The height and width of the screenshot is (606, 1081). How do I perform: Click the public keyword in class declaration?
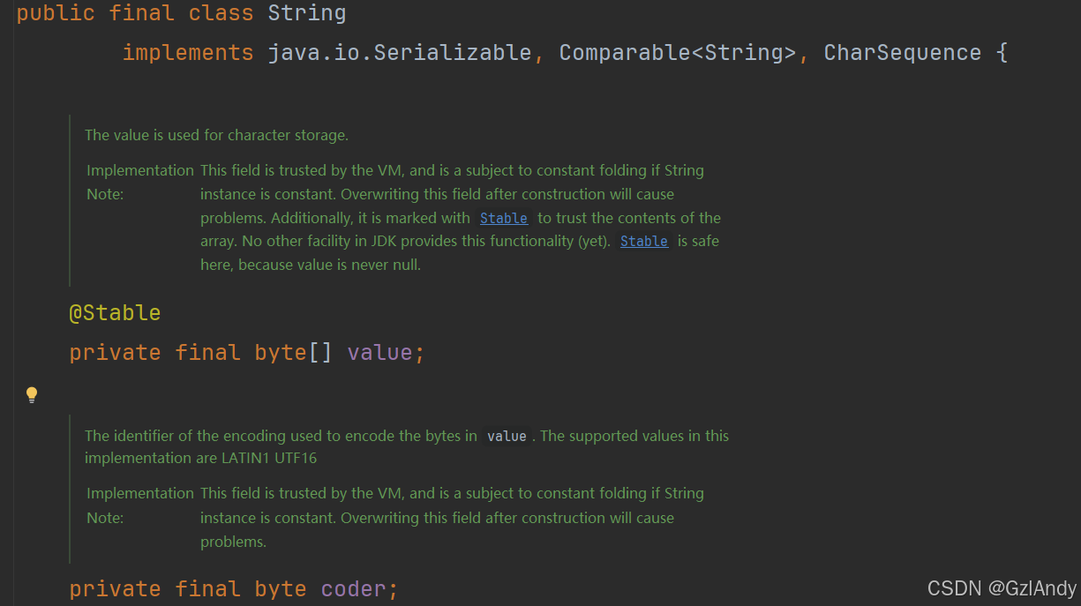56,12
